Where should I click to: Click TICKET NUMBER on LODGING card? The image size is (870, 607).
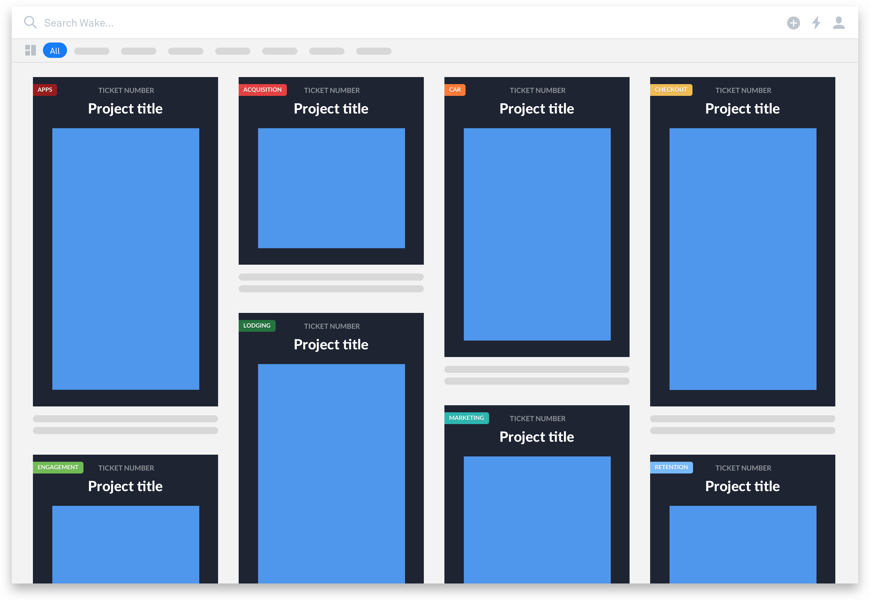pyautogui.click(x=332, y=326)
